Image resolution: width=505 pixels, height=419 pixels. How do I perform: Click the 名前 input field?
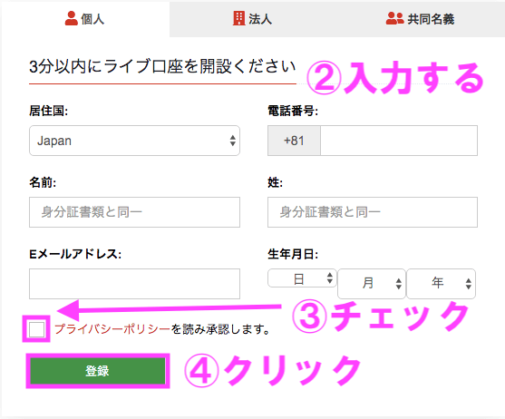(134, 212)
